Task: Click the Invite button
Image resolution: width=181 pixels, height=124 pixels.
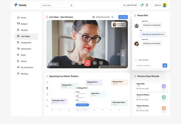Action: pos(123,17)
